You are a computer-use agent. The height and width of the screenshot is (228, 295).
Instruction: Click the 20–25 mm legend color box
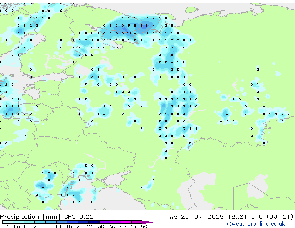click(x=83, y=222)
